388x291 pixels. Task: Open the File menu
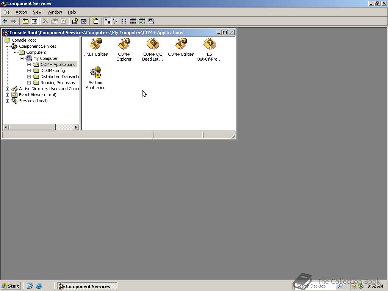click(6, 12)
